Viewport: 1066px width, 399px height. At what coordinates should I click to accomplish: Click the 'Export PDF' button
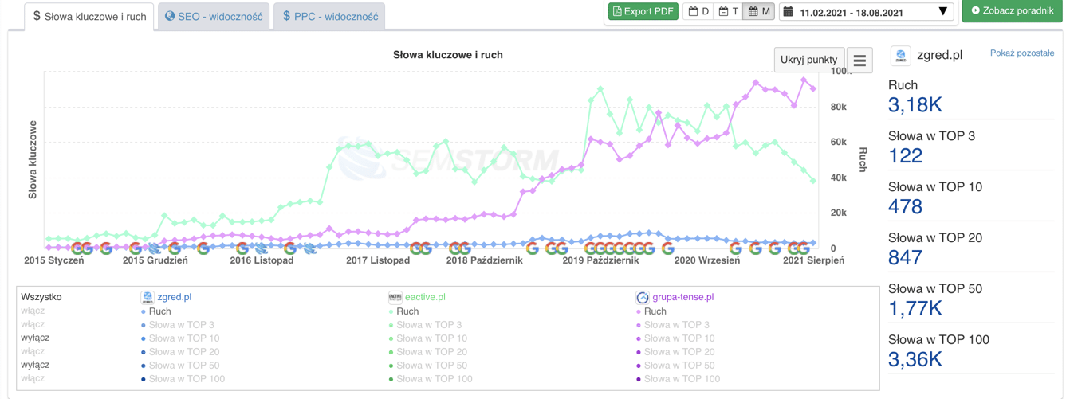click(x=643, y=12)
